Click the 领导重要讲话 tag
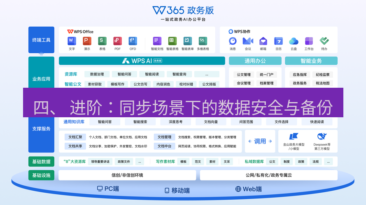Screen dimensions: 366x205 click(x=100, y=162)
